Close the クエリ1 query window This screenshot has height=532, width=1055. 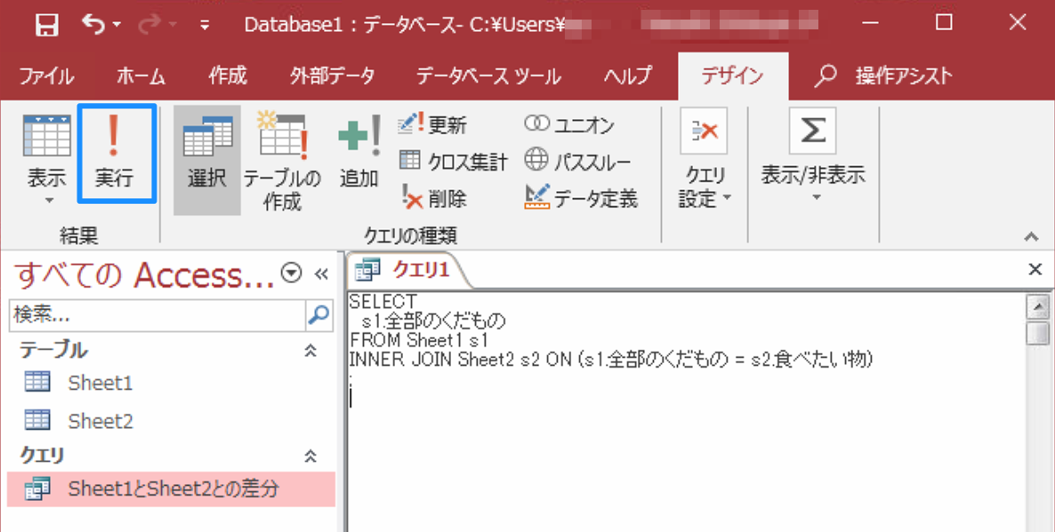click(1035, 270)
